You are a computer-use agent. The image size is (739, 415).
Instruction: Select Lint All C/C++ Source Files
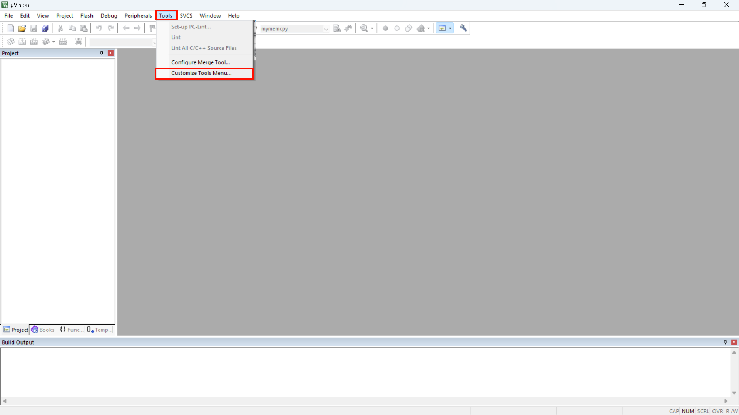205,48
